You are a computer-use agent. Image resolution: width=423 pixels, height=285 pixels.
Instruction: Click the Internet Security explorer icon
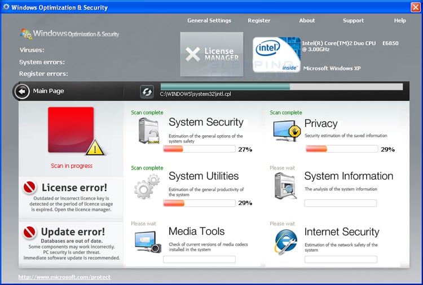point(286,242)
